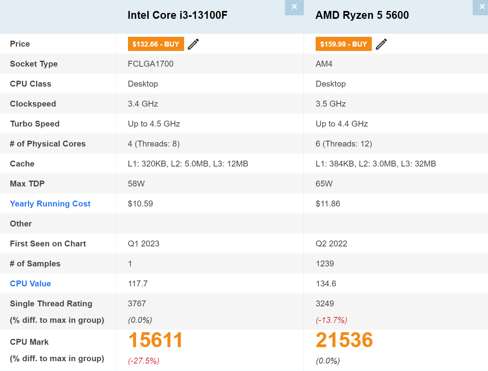
Task: Select cache value with L3: 32MB
Action: [x=376, y=164]
